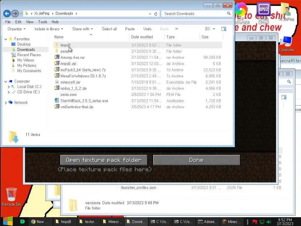Image resolution: width=301 pixels, height=226 pixels.
Task: Expand the Network tree node
Action: (x=6, y=103)
